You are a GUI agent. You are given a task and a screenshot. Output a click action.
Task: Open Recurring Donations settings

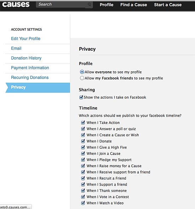click(30, 77)
